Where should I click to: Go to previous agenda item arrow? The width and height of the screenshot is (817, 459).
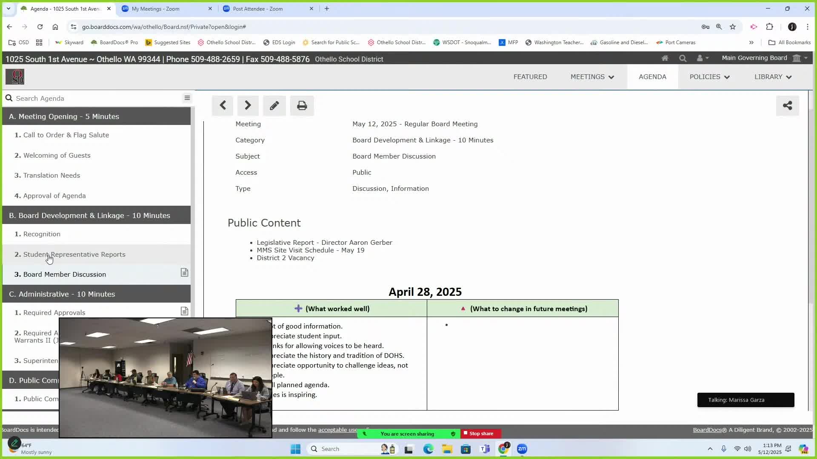click(x=223, y=105)
